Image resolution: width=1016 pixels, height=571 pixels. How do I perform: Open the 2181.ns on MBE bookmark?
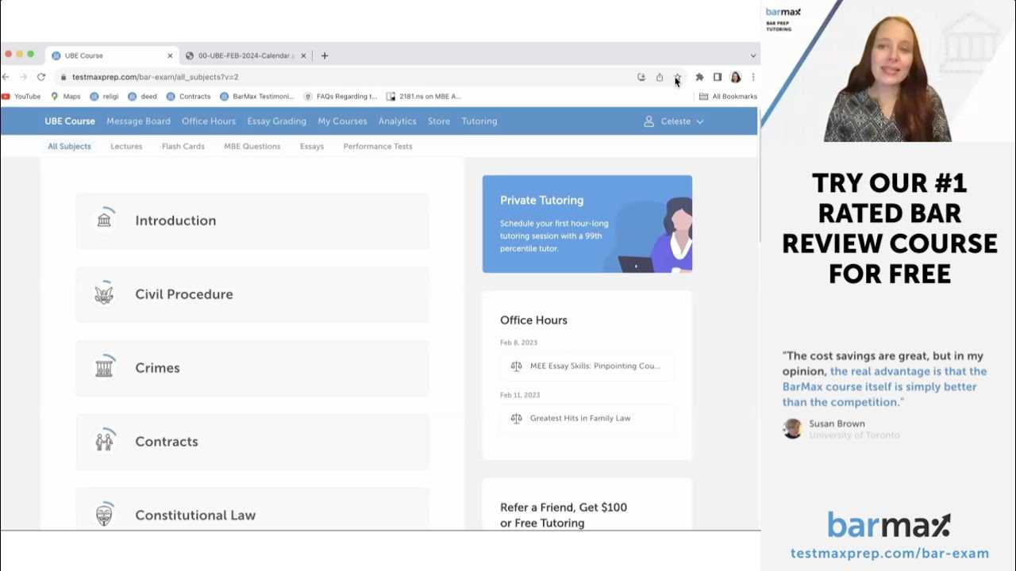point(424,96)
